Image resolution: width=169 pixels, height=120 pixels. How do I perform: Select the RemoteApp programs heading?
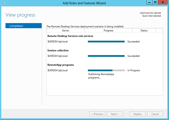coord(61,65)
